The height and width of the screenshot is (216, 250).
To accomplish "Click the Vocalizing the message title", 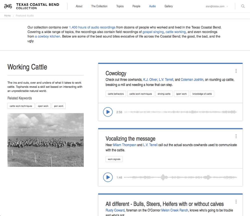I will click(x=130, y=139).
